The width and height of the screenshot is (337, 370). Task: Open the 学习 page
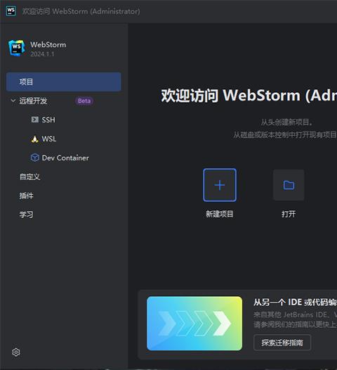tap(27, 215)
